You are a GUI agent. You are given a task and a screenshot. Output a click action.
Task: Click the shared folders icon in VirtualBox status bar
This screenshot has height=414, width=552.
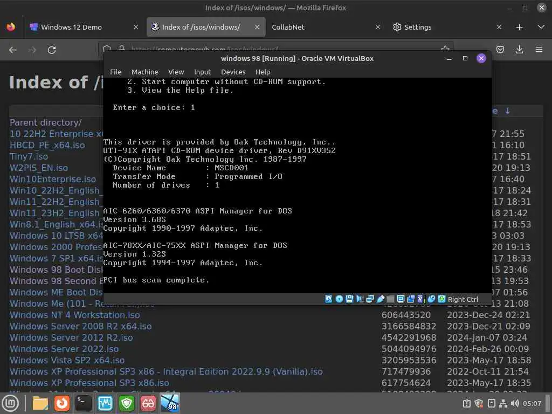click(x=390, y=299)
